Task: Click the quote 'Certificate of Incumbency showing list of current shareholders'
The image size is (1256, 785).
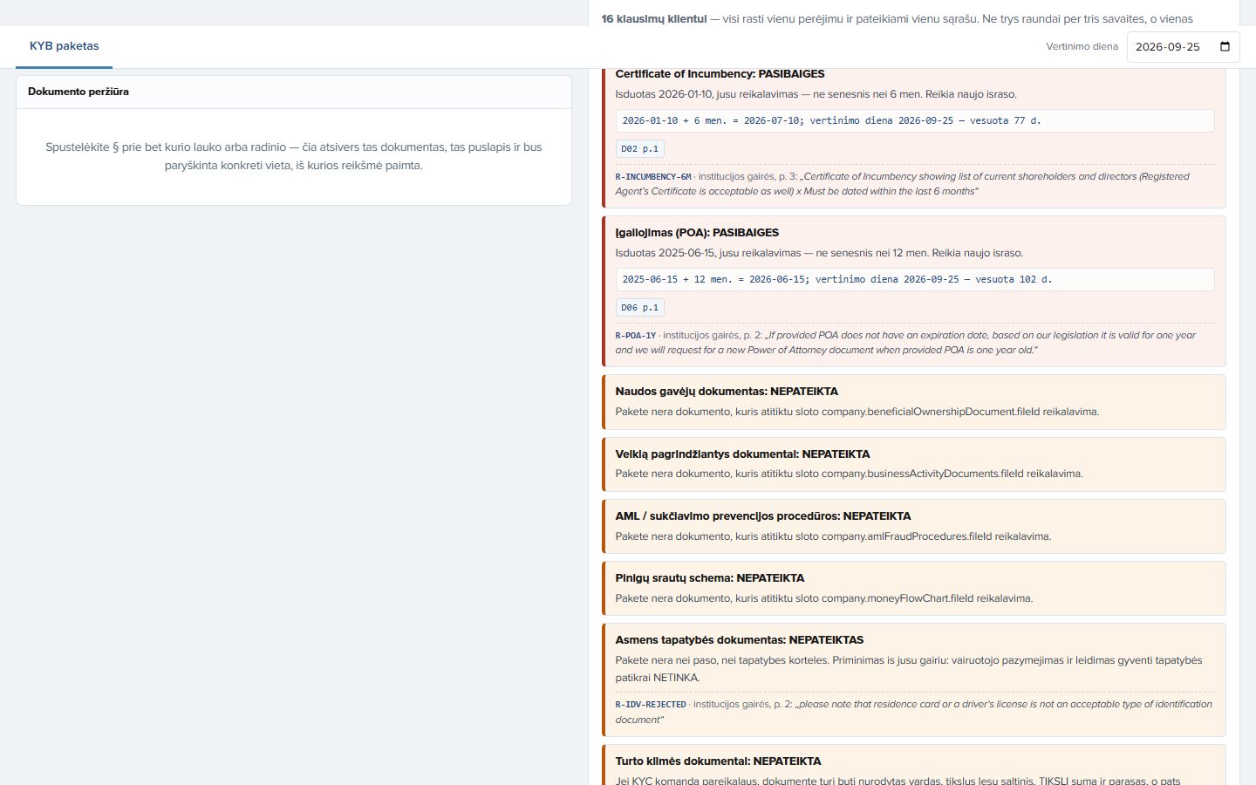Action: tap(903, 184)
